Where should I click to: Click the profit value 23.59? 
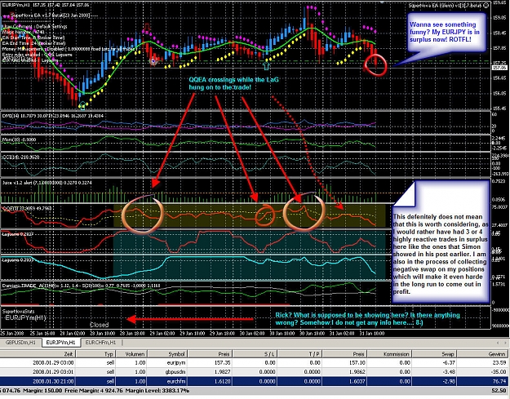500,362
